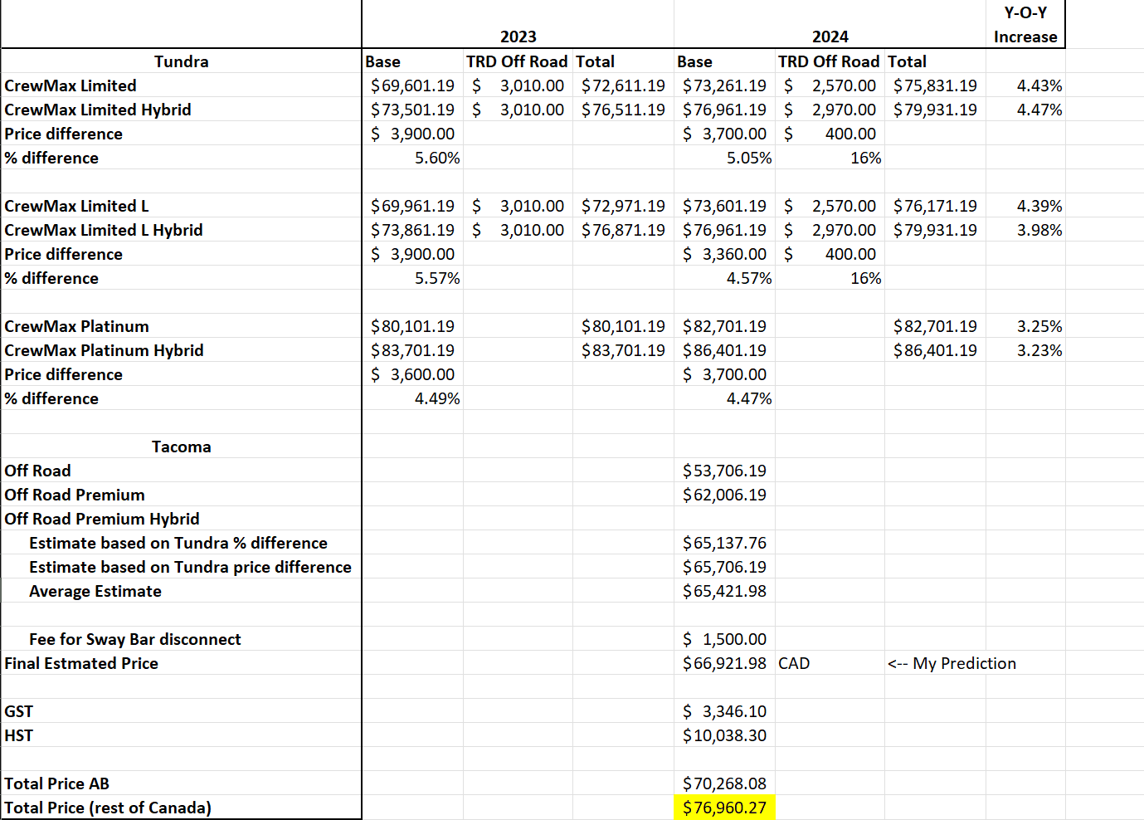1144x820 pixels.
Task: Select the $72,971.19 total cell
Action: 623,206
